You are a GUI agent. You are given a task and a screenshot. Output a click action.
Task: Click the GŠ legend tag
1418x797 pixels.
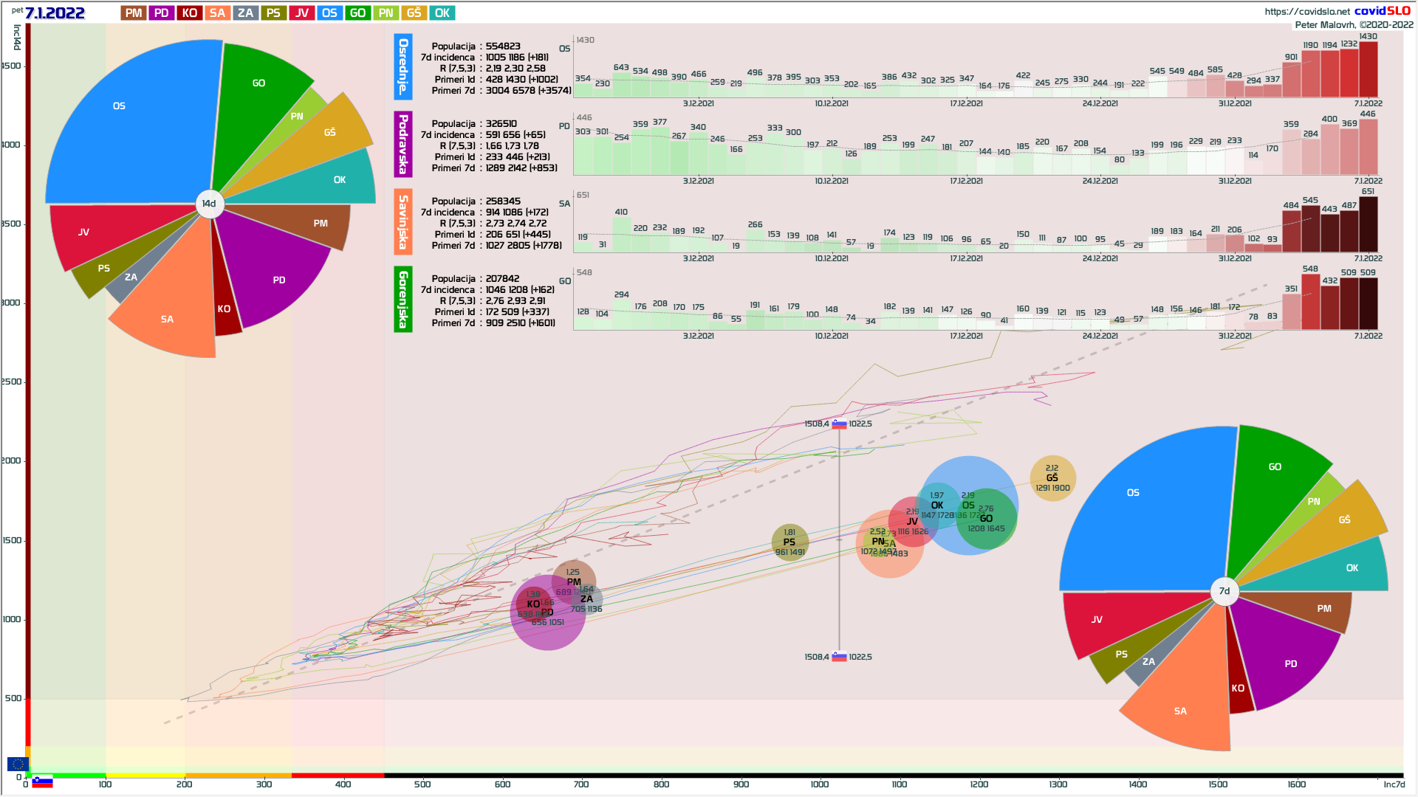414,13
